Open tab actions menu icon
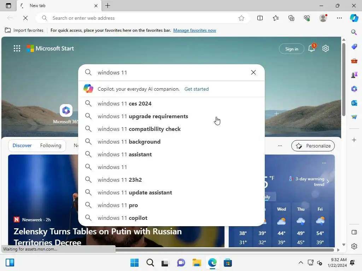362x271 pixels. tap(8, 6)
